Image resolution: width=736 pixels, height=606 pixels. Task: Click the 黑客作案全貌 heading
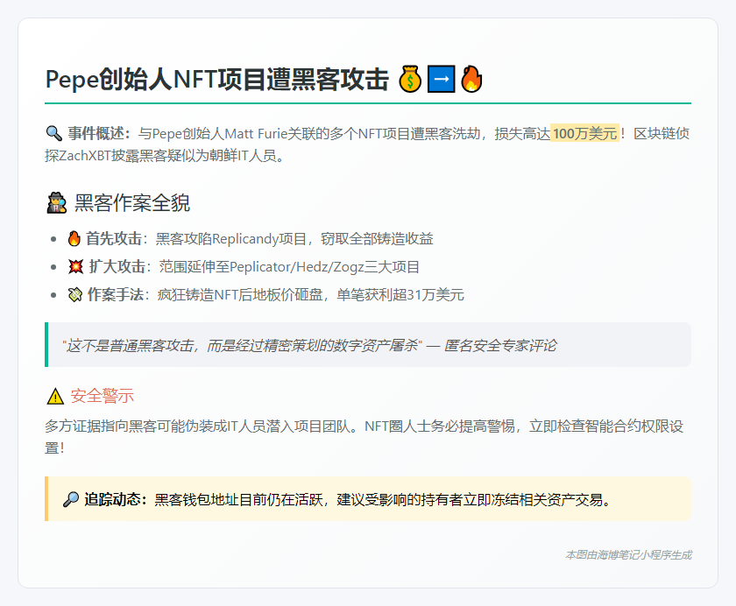(x=132, y=203)
